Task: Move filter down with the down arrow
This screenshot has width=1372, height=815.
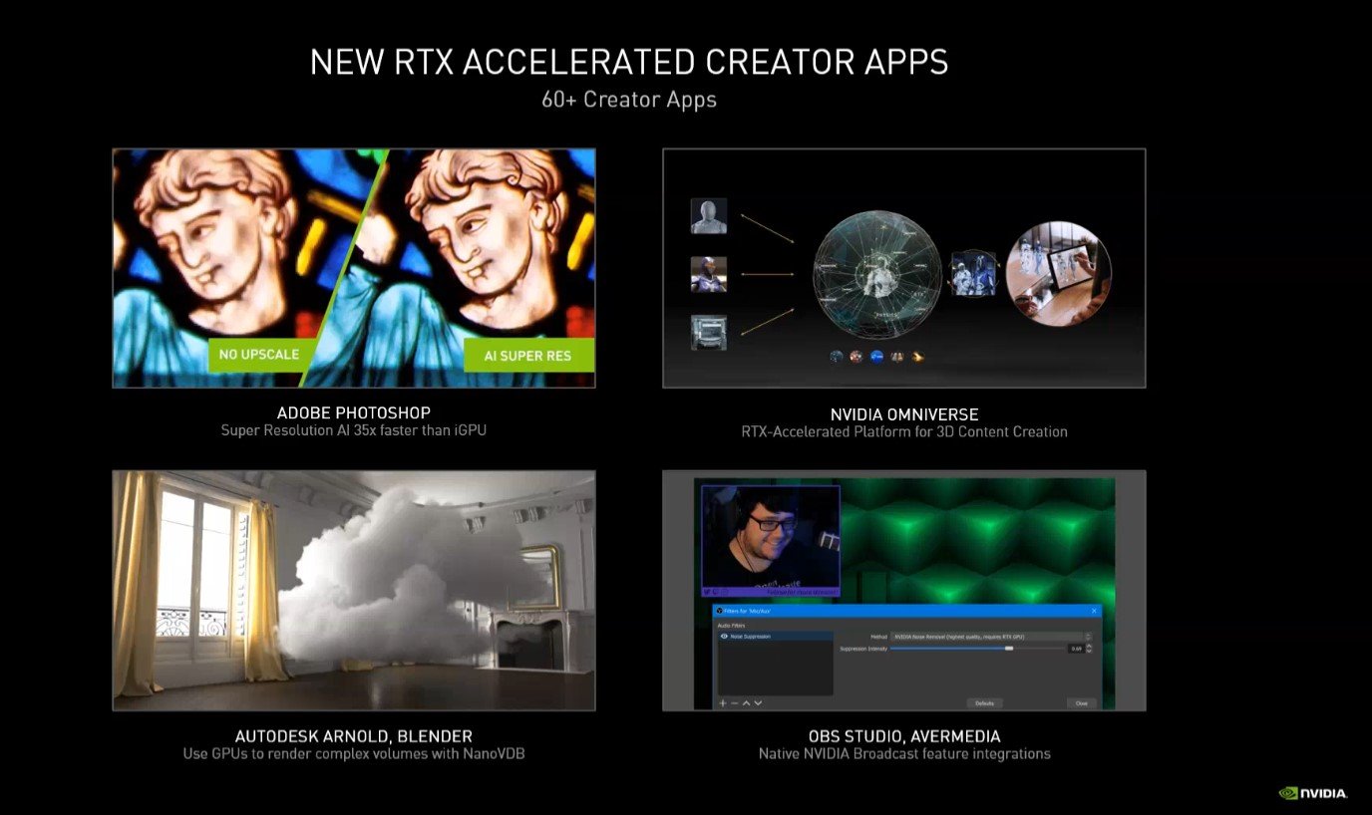Action: pos(758,702)
